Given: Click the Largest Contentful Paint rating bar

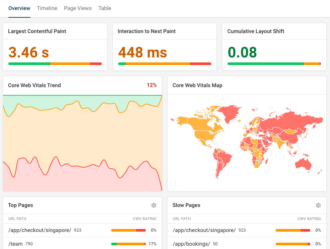Looking at the screenshot, I should 55,63.
